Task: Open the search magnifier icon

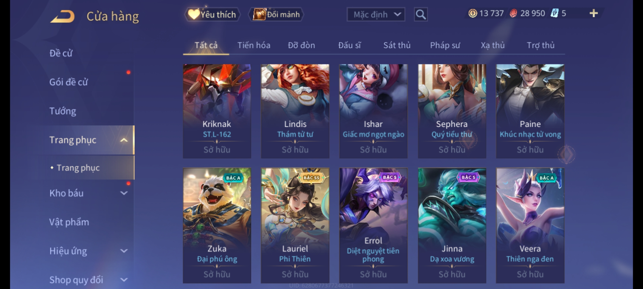Action: (x=421, y=14)
